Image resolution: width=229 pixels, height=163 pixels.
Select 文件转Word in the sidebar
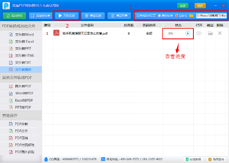click(x=21, y=35)
